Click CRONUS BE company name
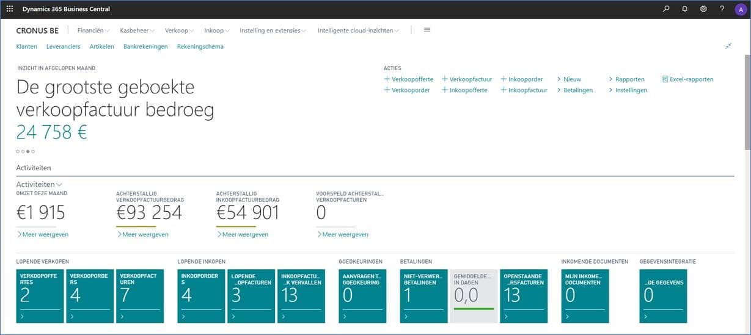This screenshot has height=335, width=751. 37,31
